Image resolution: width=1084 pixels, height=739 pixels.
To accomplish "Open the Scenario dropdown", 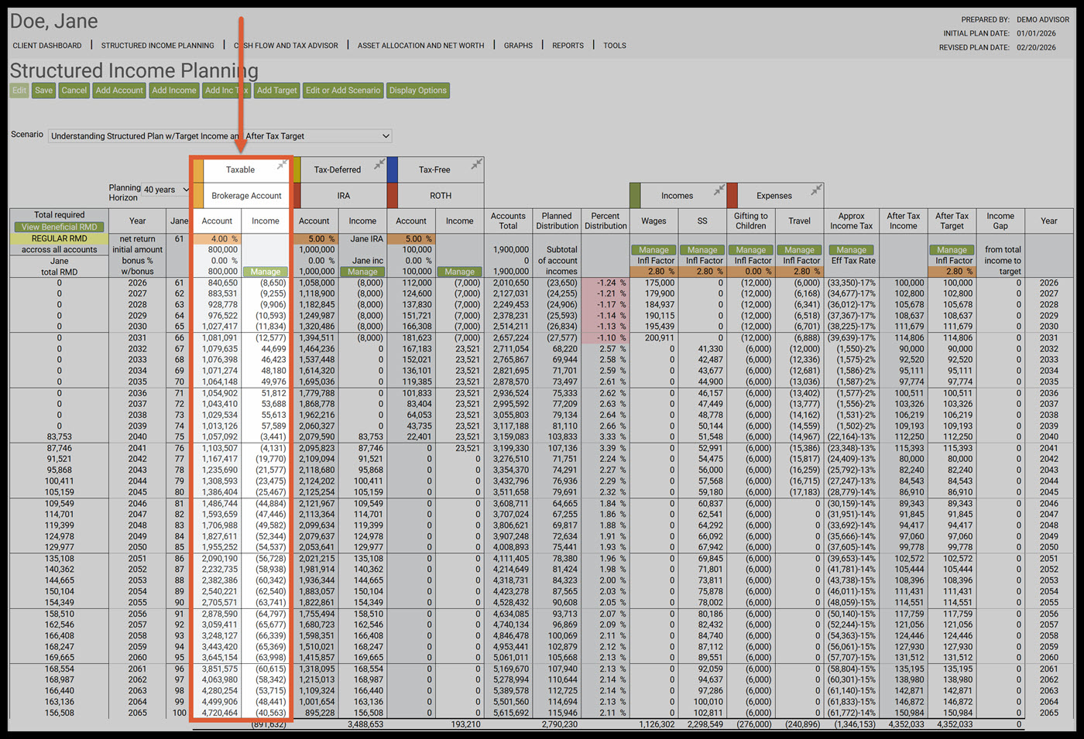I will tap(220, 136).
